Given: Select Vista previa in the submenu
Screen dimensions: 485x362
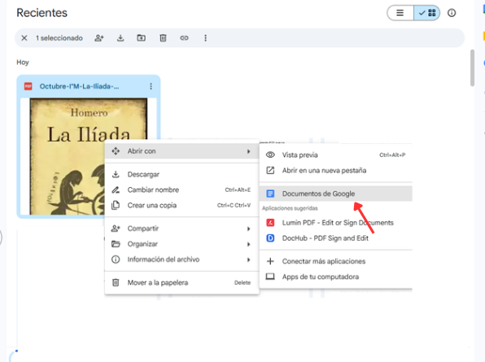Looking at the screenshot, I should click(x=336, y=155).
